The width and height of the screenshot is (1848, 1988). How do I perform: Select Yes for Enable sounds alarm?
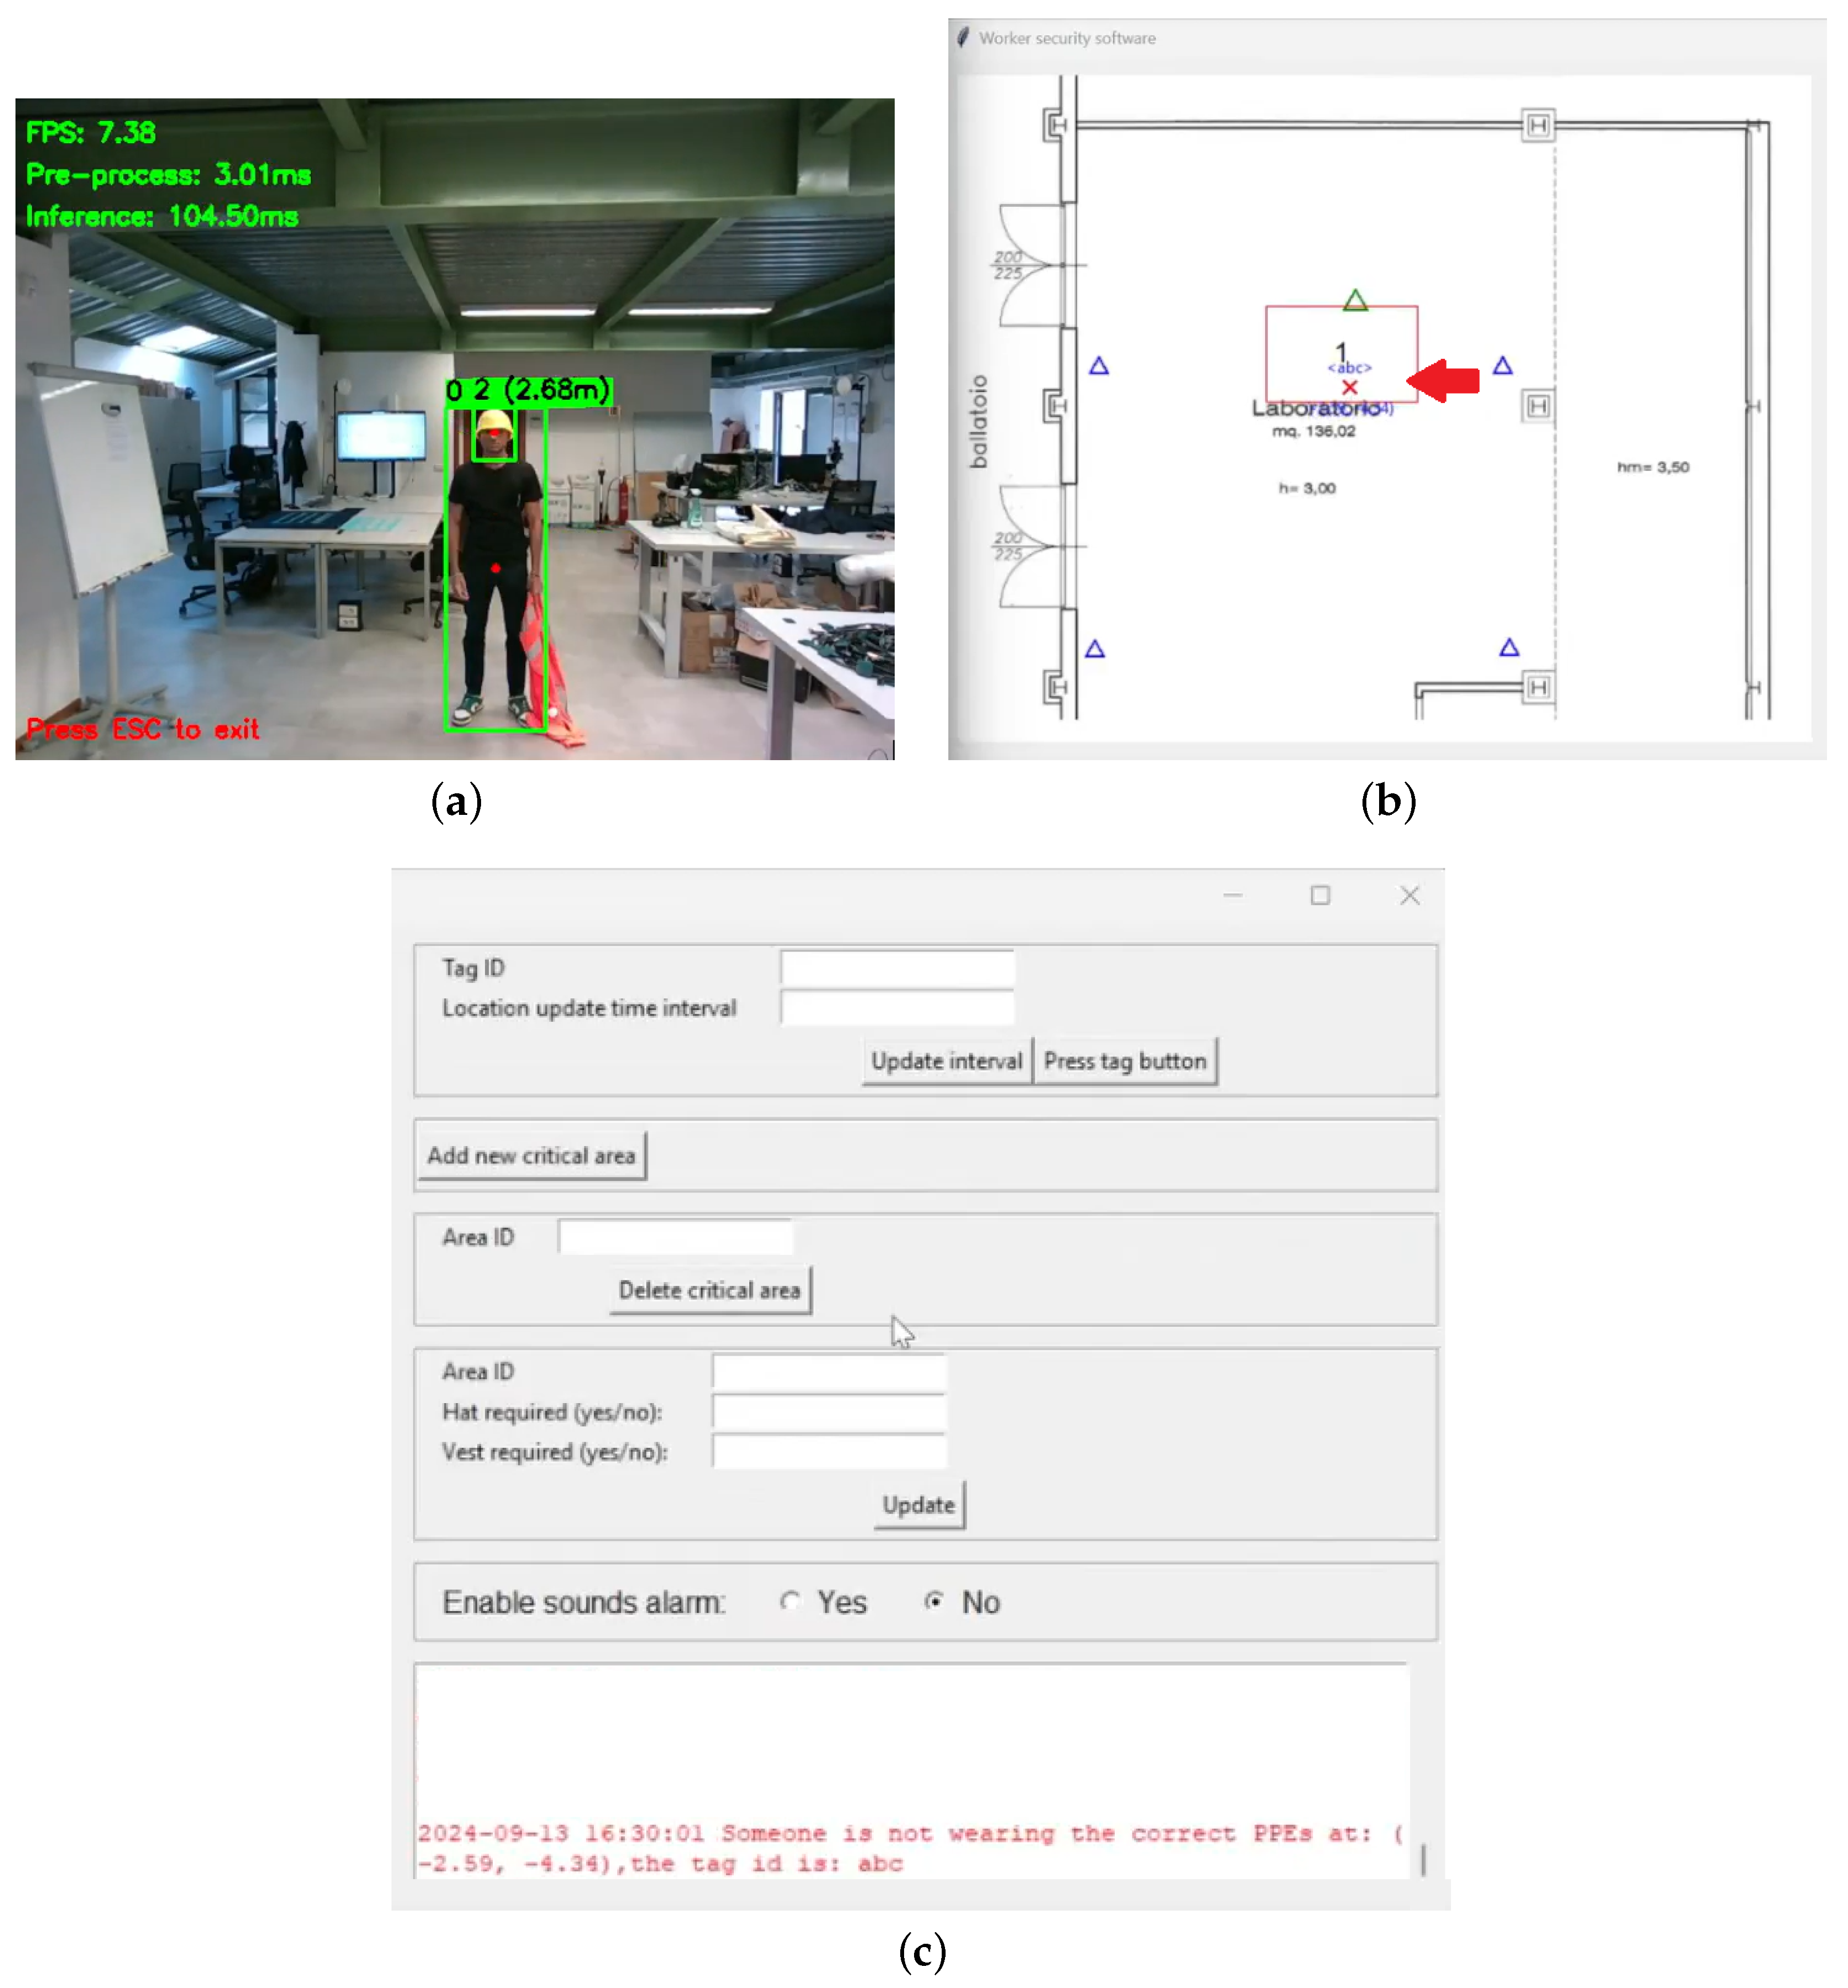click(x=790, y=1602)
